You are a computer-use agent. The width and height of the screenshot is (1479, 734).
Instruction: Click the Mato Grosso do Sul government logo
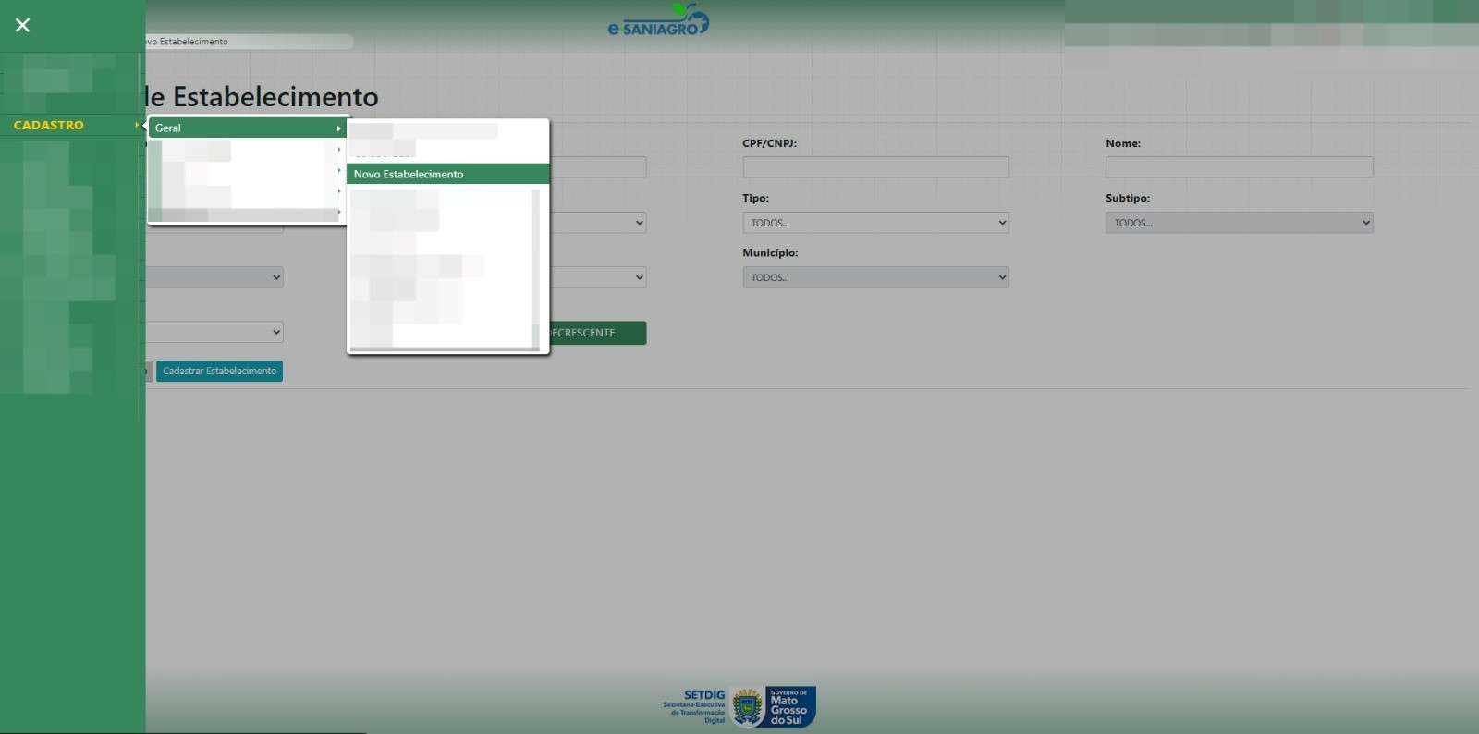click(789, 707)
